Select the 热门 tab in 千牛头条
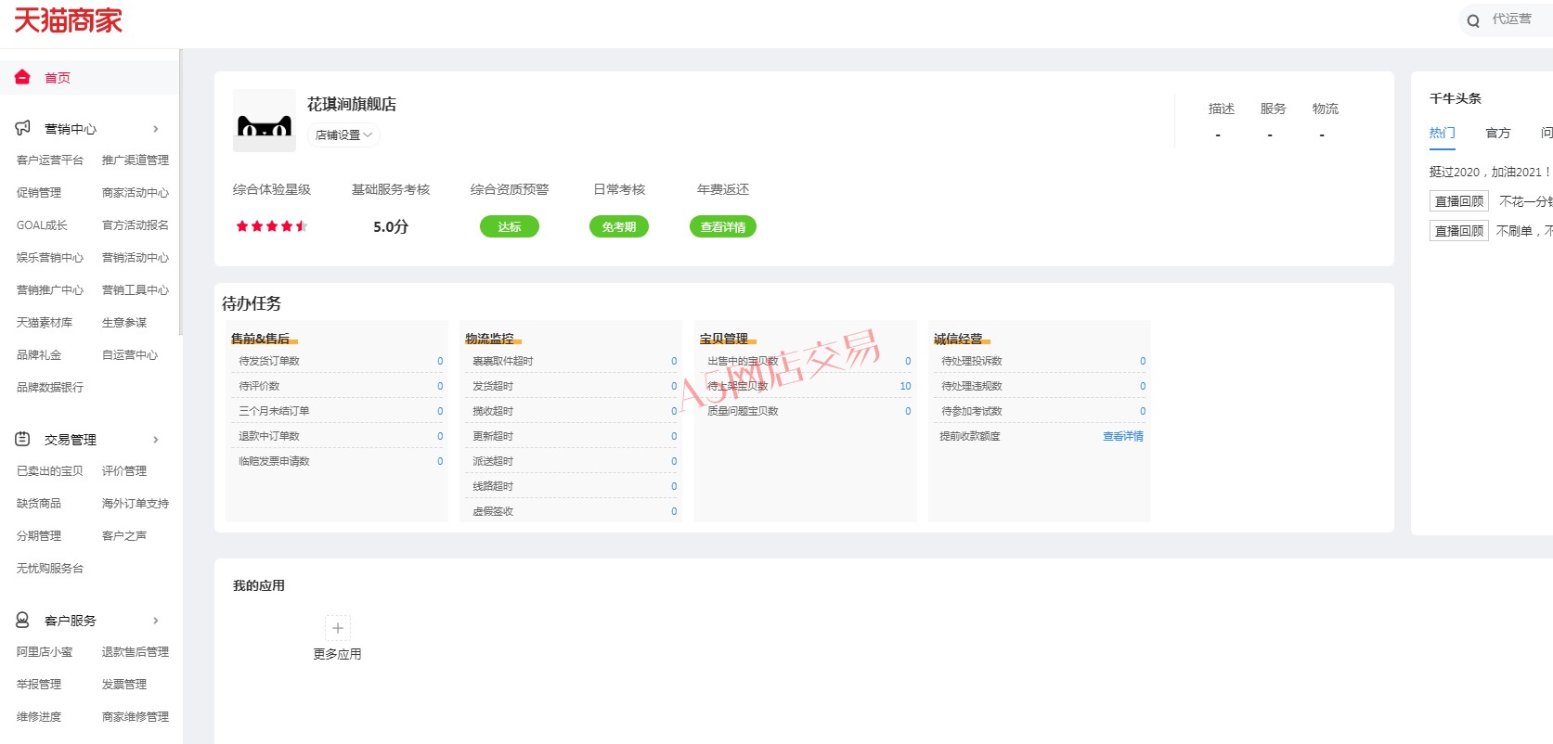This screenshot has width=1553, height=744. click(x=1442, y=133)
